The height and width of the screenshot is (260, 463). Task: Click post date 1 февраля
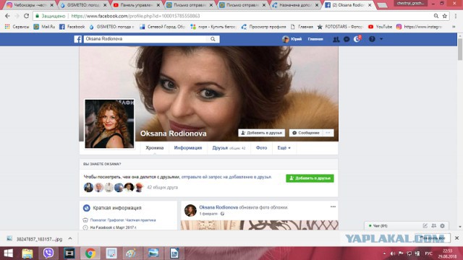pos(208,214)
